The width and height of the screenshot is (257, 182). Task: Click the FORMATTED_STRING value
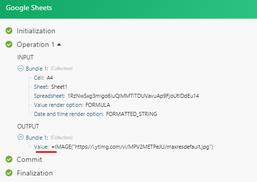pos(132,114)
